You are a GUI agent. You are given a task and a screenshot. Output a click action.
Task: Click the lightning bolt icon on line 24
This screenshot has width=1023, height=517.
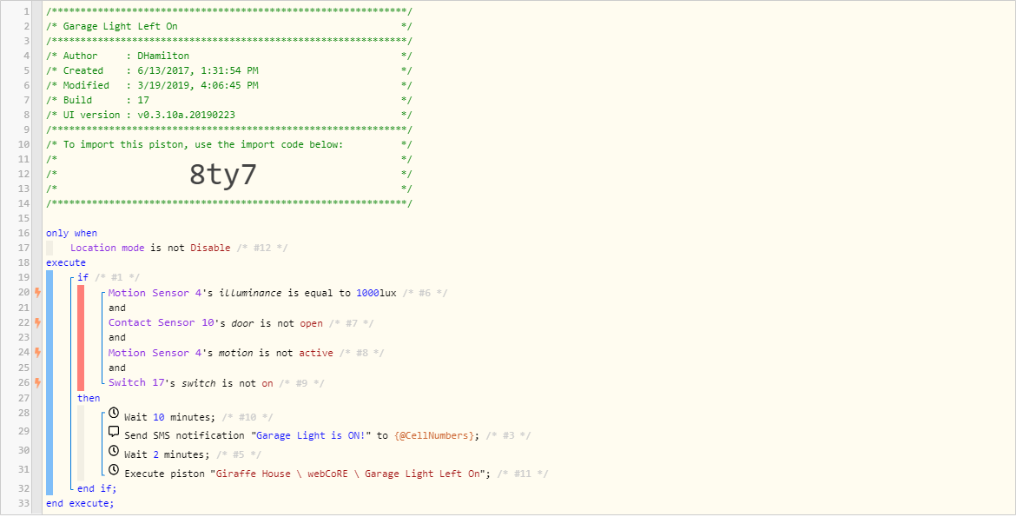[38, 353]
